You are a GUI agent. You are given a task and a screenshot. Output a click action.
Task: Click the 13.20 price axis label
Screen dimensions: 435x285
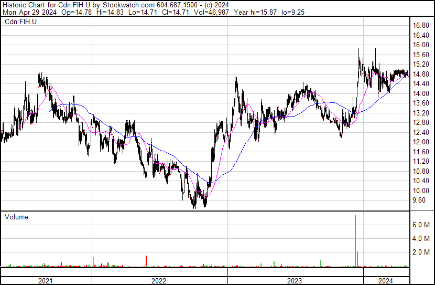[x=420, y=113]
